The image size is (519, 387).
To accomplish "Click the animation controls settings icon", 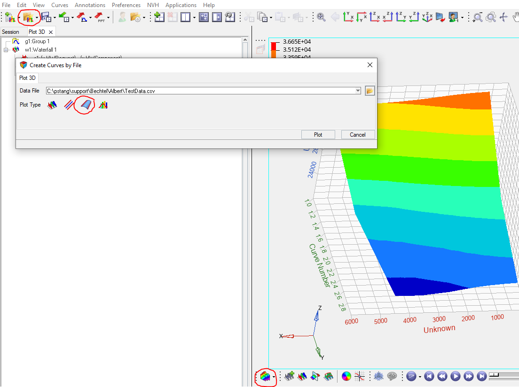I will 411,376.
